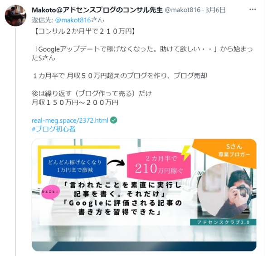Click the black curved arrow graphic
Viewport: 272px width, 256px height.
116,163
